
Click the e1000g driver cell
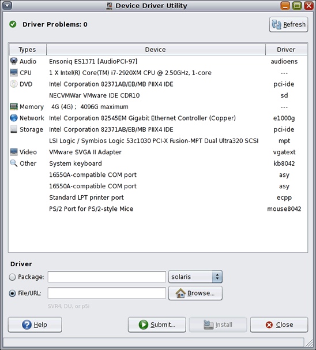[x=284, y=118]
